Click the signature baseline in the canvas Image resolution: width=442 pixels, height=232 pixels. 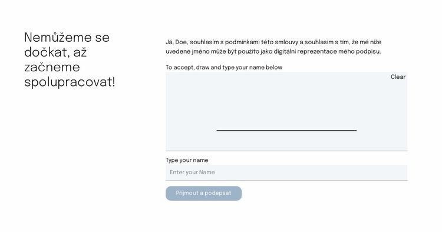(x=286, y=131)
